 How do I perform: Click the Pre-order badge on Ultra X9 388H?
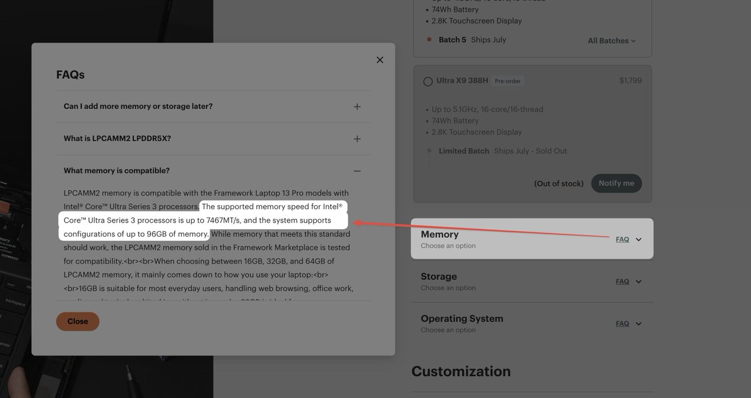[x=507, y=81]
